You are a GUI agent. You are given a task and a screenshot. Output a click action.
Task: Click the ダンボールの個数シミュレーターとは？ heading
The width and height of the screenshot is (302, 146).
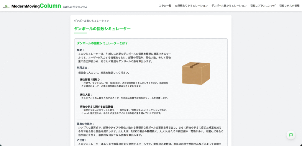point(102,43)
